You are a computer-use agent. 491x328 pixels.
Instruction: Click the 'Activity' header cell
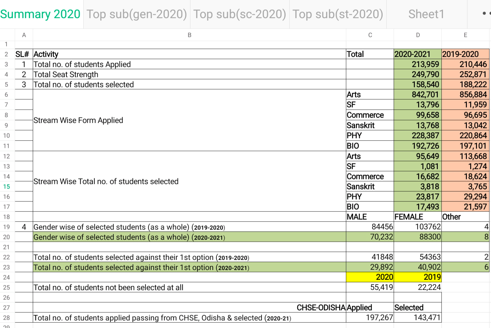[x=189, y=54]
